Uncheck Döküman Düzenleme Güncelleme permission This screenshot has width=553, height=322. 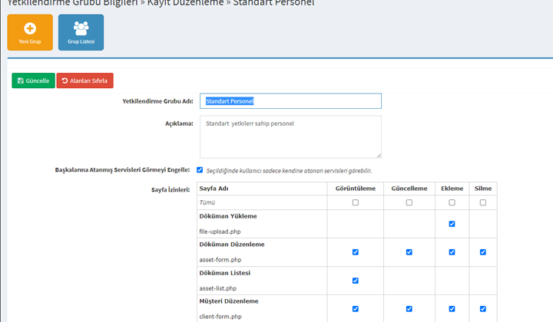coord(409,252)
